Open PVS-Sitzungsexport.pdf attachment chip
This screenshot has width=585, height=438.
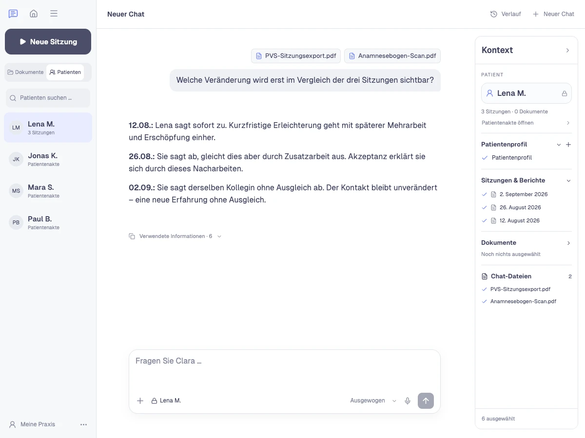click(296, 56)
